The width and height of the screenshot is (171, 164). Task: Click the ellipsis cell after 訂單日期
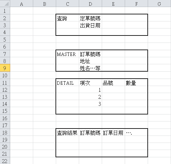[137, 132]
